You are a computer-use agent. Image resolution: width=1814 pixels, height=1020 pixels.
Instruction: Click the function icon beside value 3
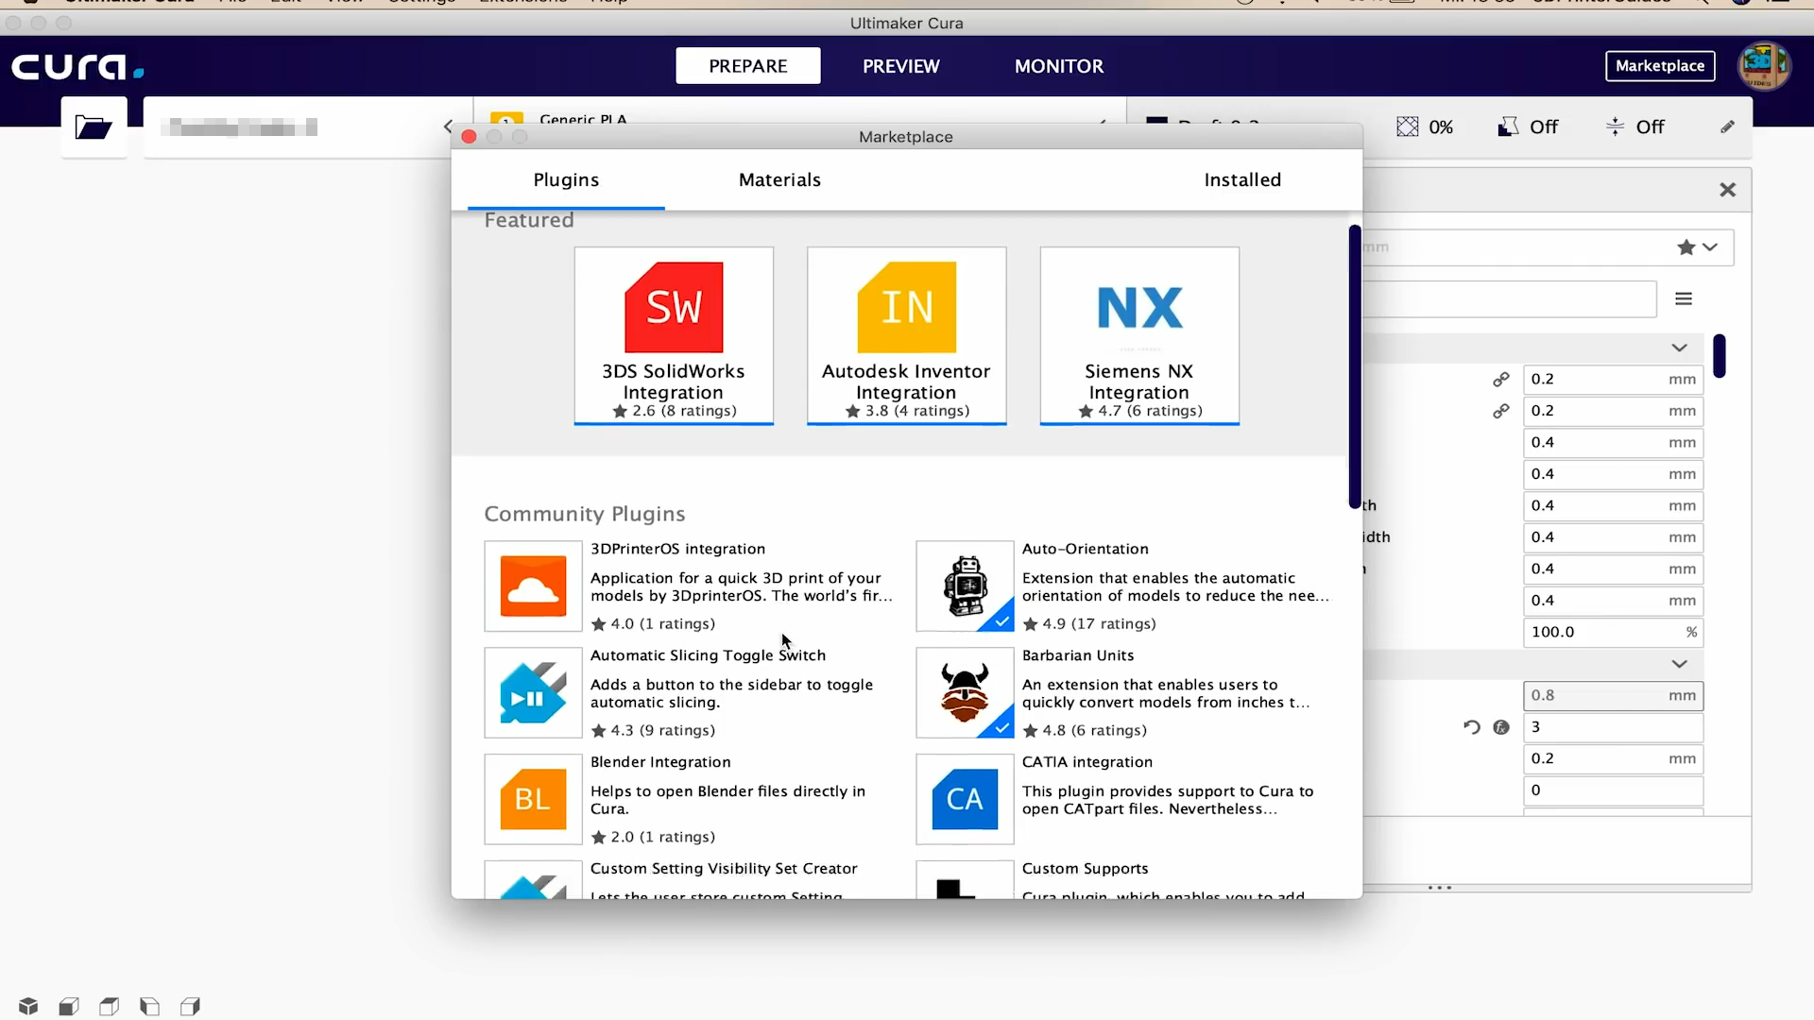click(1501, 727)
